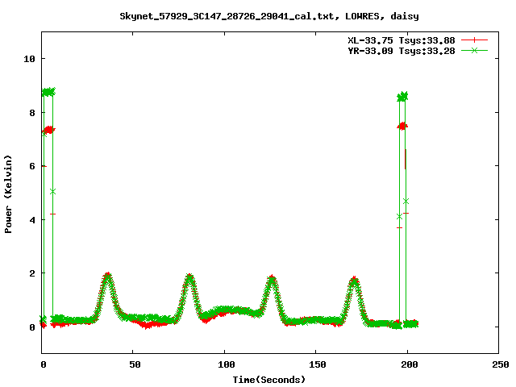
Task: Click top of green calibration spike near 200 seconds
Action: 402,97
